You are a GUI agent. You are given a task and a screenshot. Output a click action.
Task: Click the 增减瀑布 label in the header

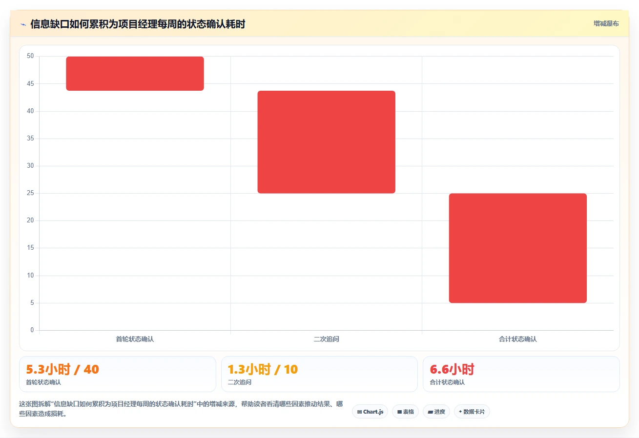point(606,23)
